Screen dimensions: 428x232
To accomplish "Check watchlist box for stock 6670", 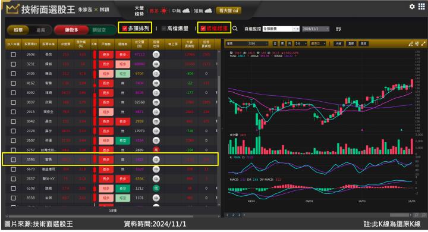I will (x=13, y=169).
